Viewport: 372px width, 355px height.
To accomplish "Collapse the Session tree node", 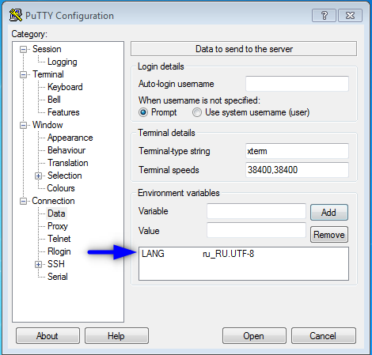I will pos(23,50).
